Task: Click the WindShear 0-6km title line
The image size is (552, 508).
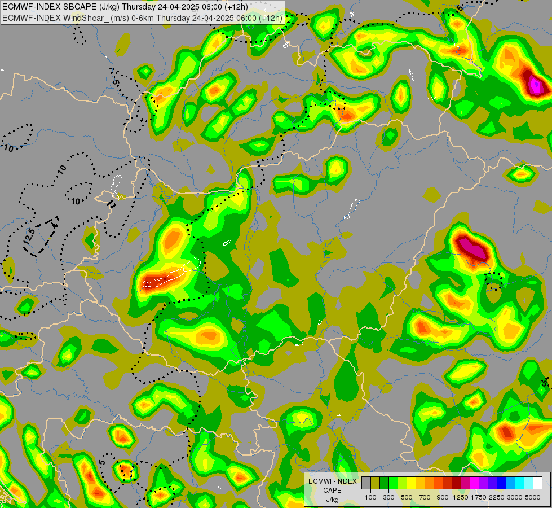Action: [x=142, y=18]
